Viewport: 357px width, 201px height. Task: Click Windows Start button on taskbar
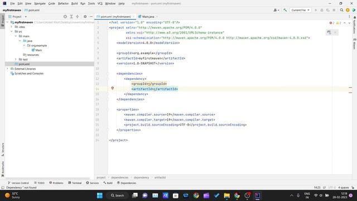pos(100,195)
